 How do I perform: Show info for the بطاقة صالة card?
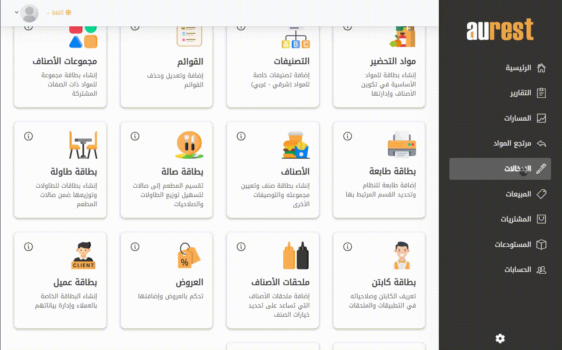click(x=135, y=136)
